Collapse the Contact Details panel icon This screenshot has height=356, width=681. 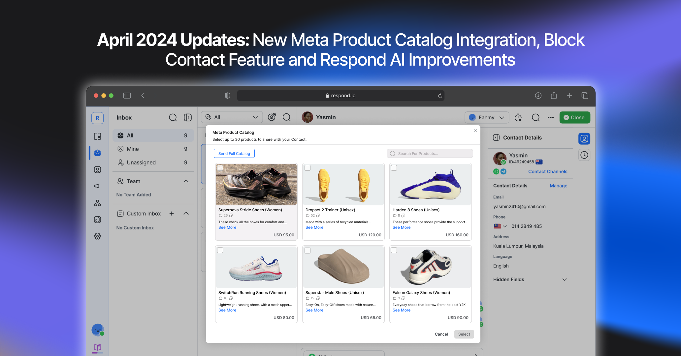point(496,137)
